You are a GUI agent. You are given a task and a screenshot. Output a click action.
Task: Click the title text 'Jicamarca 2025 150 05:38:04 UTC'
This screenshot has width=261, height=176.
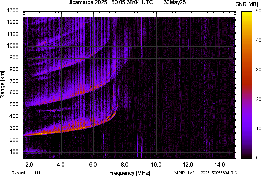pyautogui.click(x=111, y=2)
